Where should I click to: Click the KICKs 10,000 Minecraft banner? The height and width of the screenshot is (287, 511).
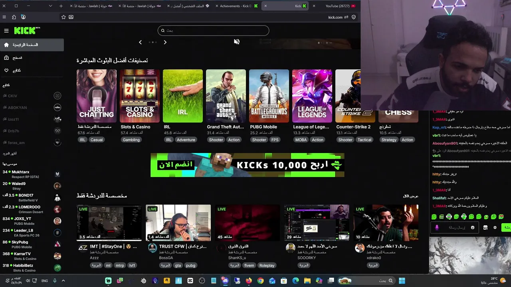coord(248,165)
